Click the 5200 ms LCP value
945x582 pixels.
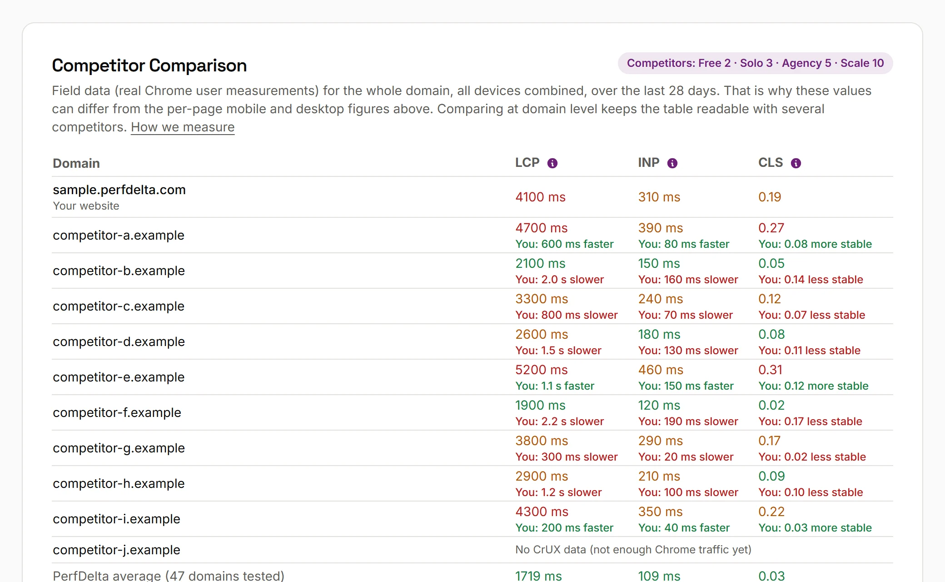[x=542, y=370]
